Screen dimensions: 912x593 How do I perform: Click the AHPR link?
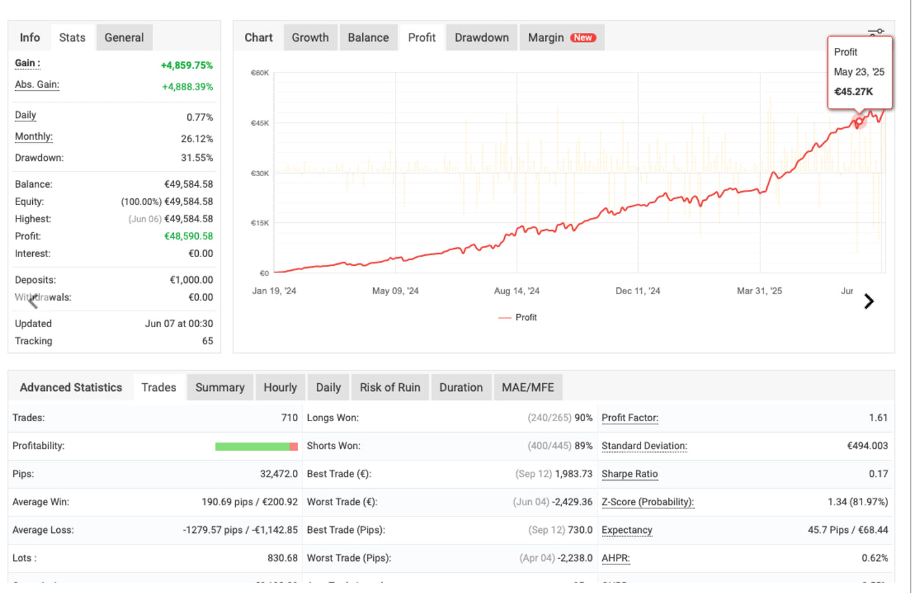click(x=615, y=558)
